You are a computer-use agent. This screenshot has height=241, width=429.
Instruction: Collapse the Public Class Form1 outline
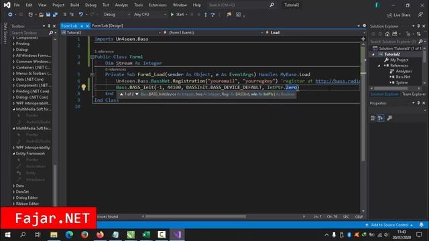[x=93, y=57]
